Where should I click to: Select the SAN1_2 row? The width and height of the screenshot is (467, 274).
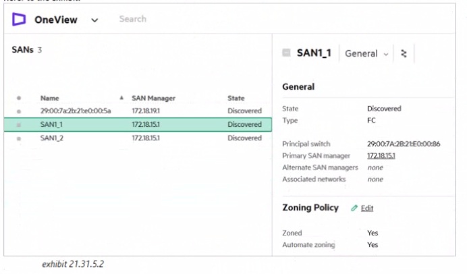138,138
